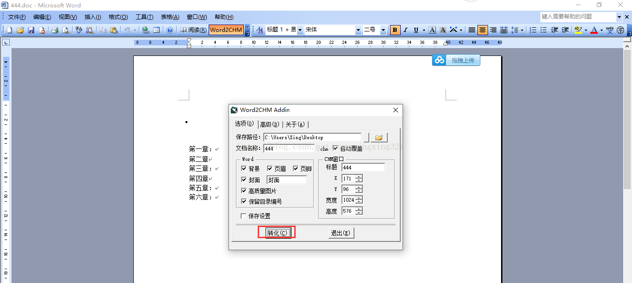Screen dimensions: 632x283
Task: Click the 转化(C) convert button
Action: click(279, 233)
